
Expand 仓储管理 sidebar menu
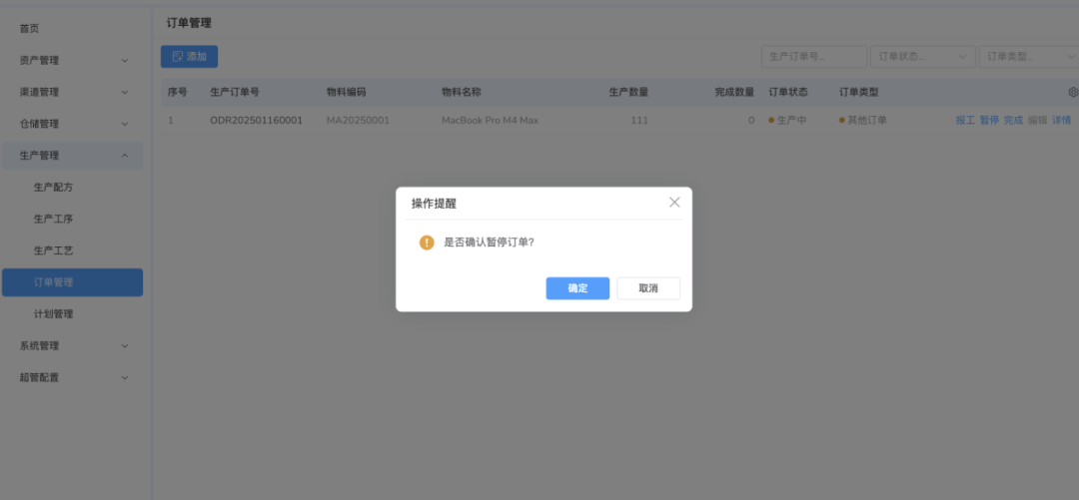[x=72, y=124]
